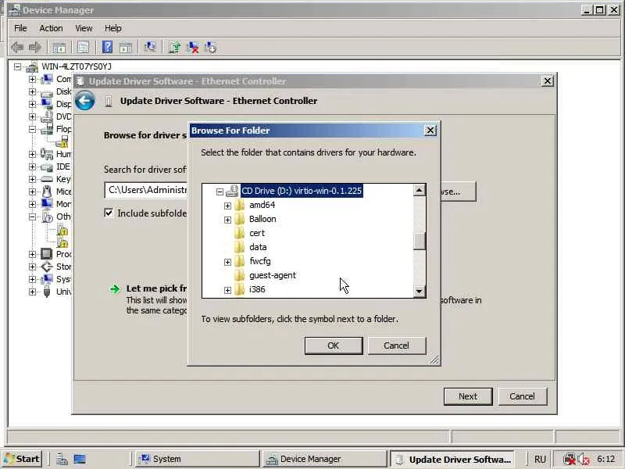Click the Help question mark toolbar icon

107,48
